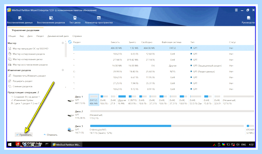The width and height of the screenshot is (262, 154).
Task: Open Анализатор пространства
Action: [x=99, y=20]
